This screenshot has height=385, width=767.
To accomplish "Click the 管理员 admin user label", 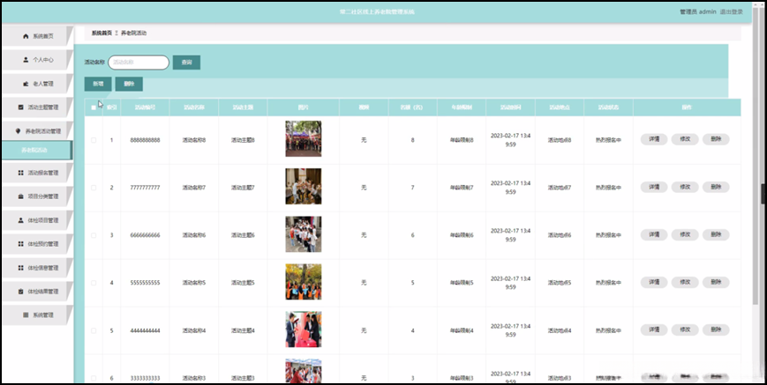I will point(698,11).
